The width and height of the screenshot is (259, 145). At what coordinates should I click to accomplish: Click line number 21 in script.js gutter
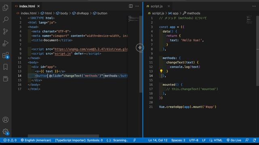pyautogui.click(x=151, y=107)
